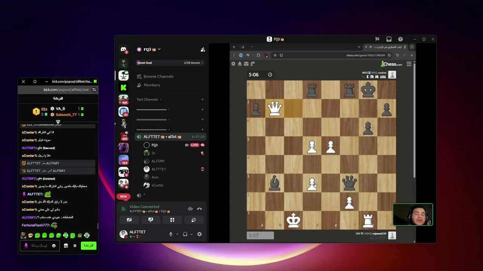This screenshot has width=483, height=271.
Task: Add a channel to Text Channels category
Action: point(202,99)
